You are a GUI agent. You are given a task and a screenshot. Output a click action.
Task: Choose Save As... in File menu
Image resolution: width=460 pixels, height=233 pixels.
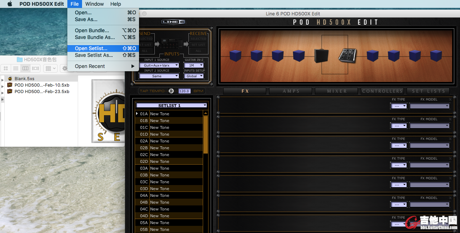(103, 19)
